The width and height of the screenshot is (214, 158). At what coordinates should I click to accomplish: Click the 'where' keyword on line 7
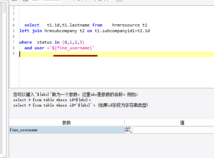pos(25,42)
